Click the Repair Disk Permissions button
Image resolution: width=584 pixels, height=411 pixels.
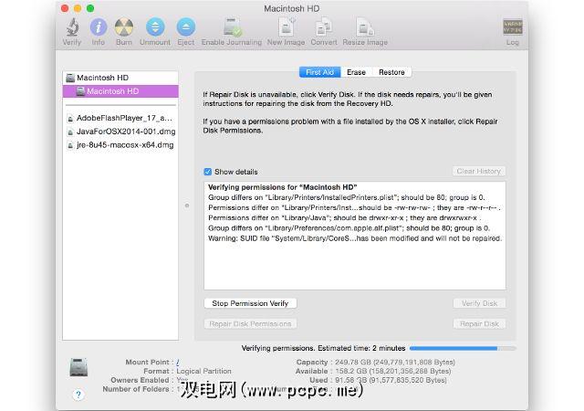point(250,323)
